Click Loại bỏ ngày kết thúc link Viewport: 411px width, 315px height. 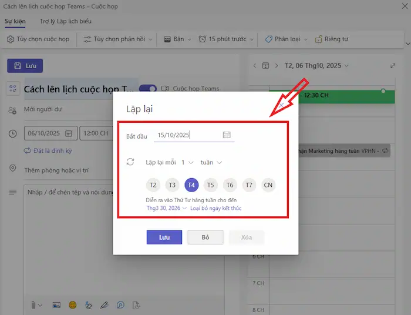pyautogui.click(x=215, y=208)
